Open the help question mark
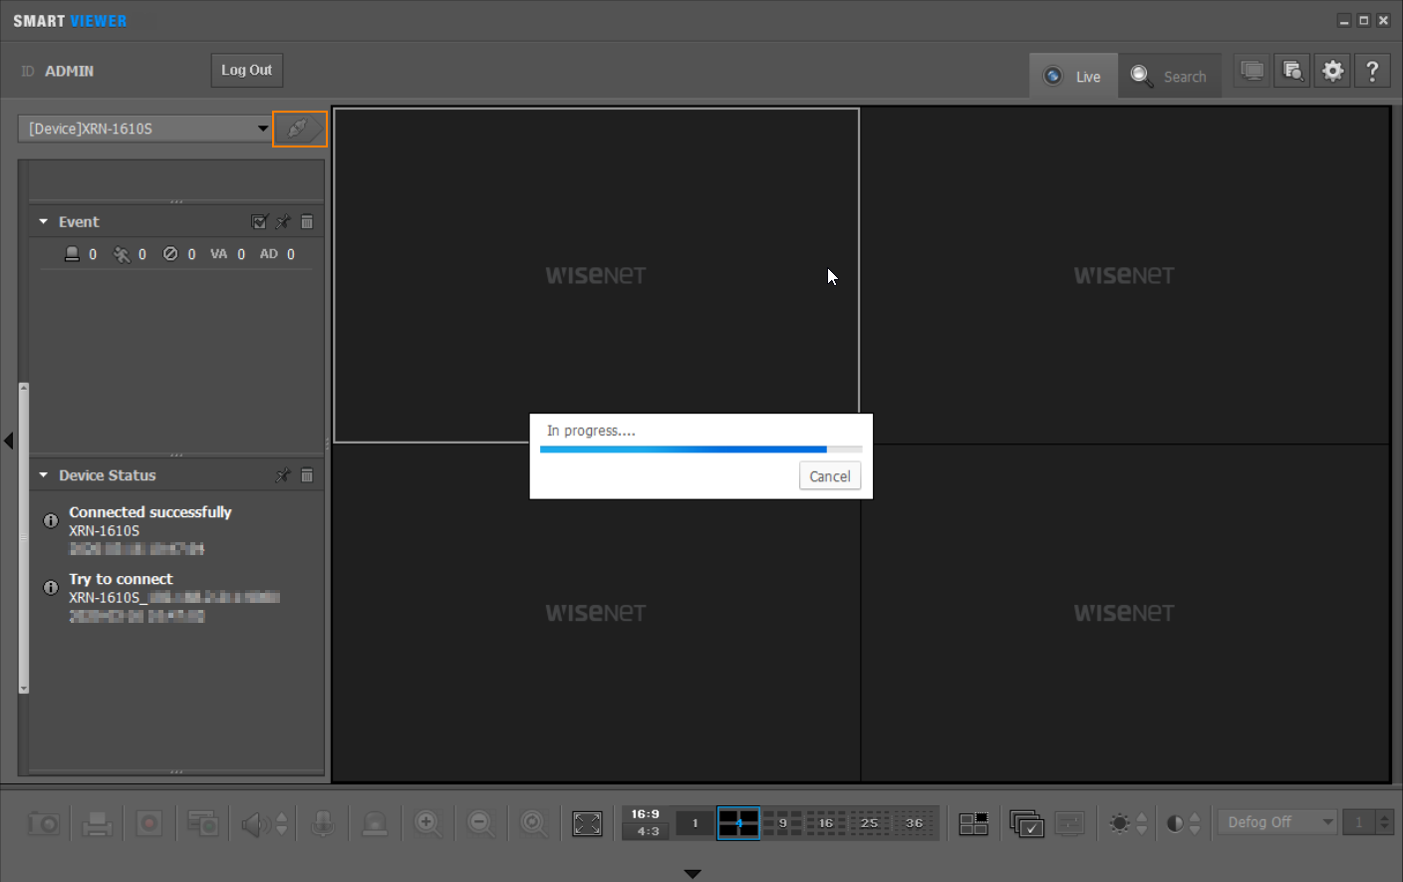Viewport: 1403px width, 882px height. pos(1373,71)
